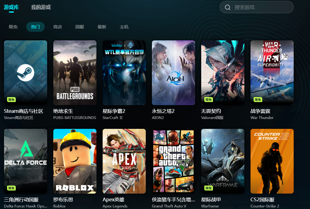Viewport: 310px width, 209px height.
Task: Open the Grand Theft Auto V cover
Action: coord(173,161)
